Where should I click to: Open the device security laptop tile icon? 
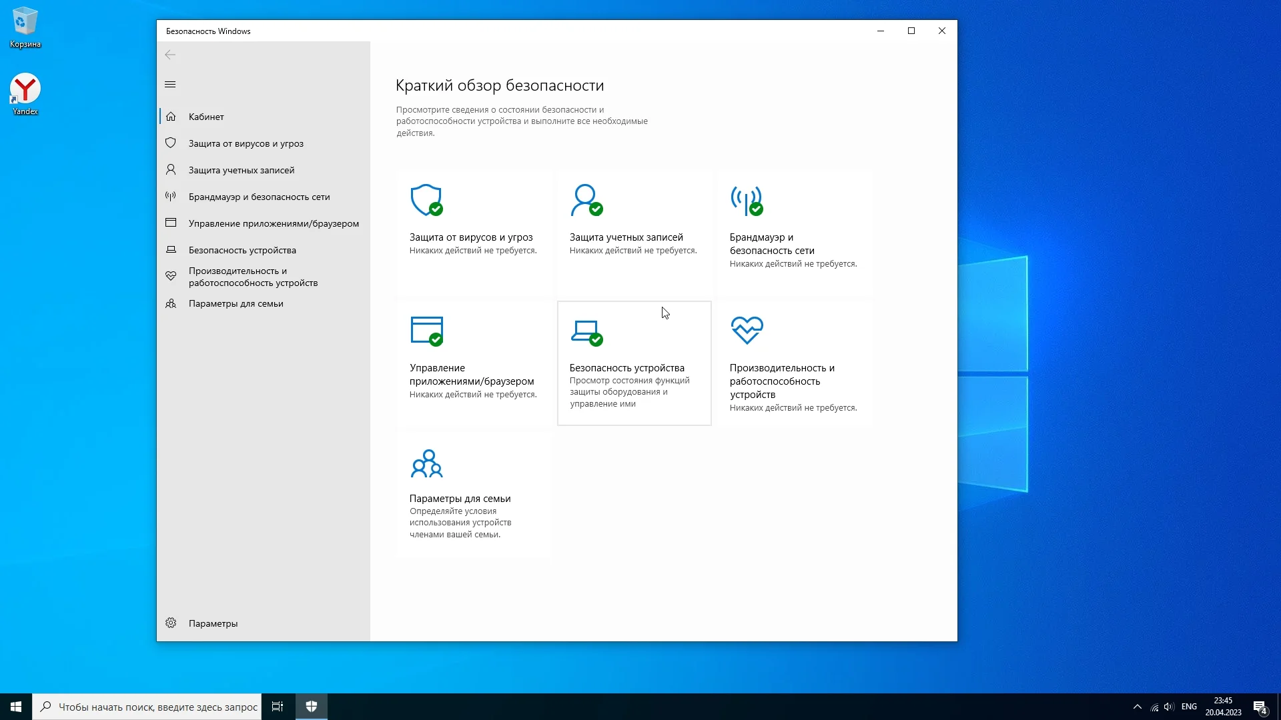click(x=586, y=331)
